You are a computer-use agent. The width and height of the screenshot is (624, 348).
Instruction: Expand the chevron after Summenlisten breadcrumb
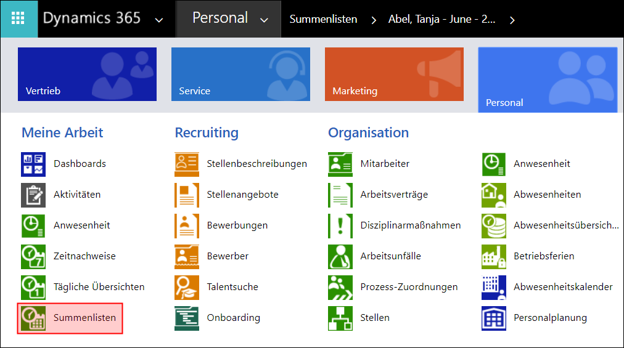click(373, 20)
